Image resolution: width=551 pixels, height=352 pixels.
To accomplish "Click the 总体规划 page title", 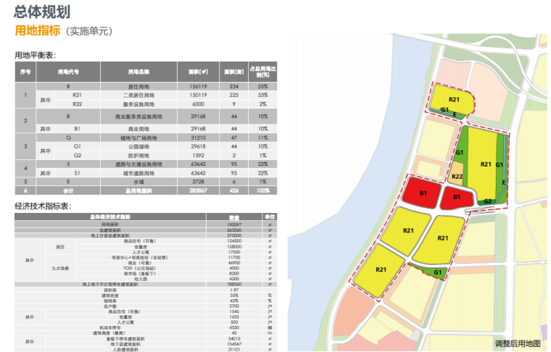I will click(x=43, y=11).
